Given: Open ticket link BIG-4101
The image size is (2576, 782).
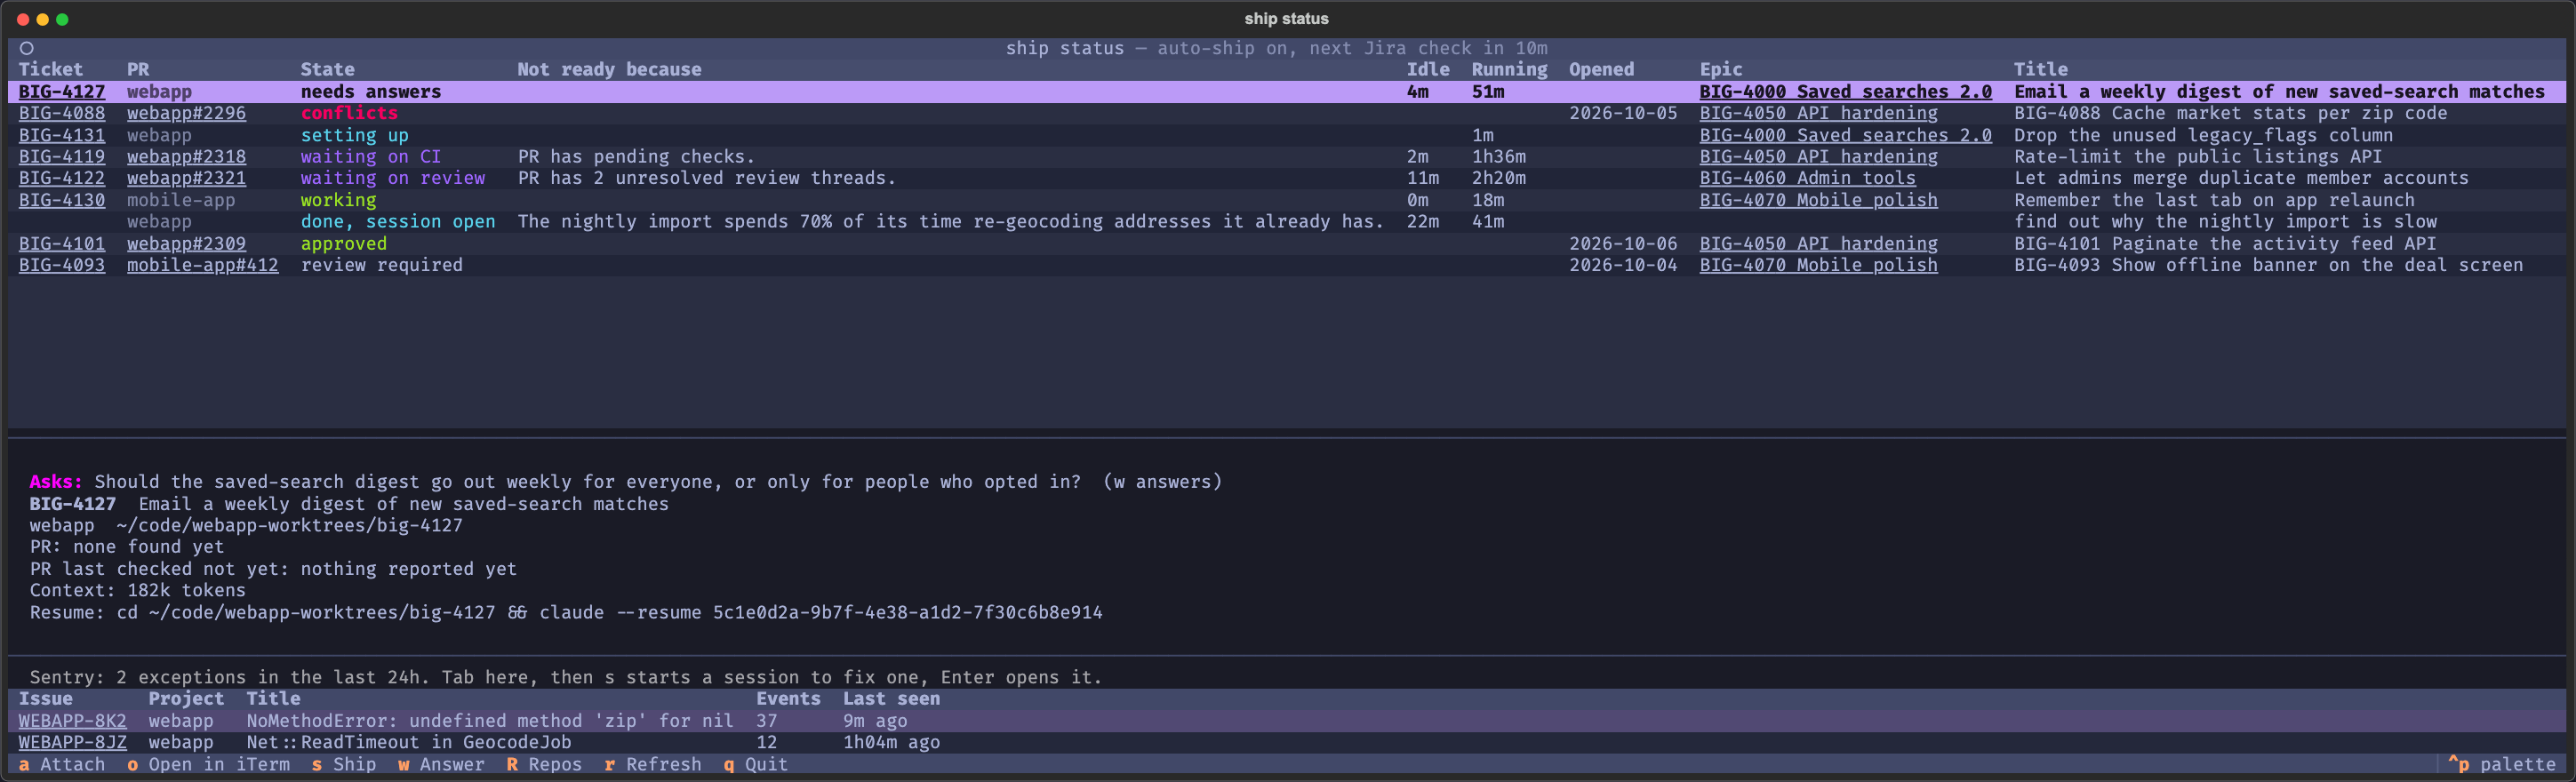Looking at the screenshot, I should click(x=62, y=244).
